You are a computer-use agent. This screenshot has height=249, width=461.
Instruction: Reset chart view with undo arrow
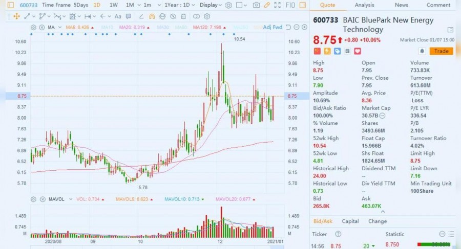pos(288,27)
